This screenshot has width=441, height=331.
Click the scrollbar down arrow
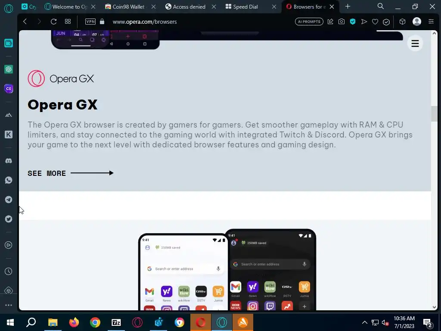[434, 307]
